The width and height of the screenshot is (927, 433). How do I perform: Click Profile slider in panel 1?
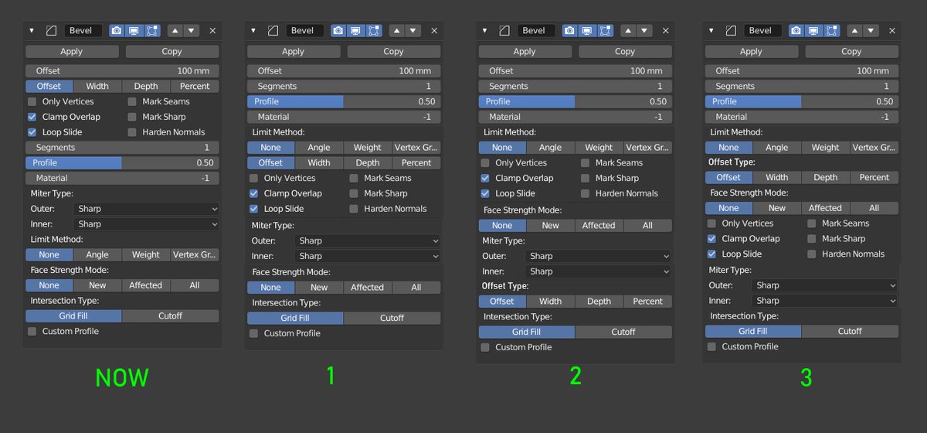pos(344,101)
